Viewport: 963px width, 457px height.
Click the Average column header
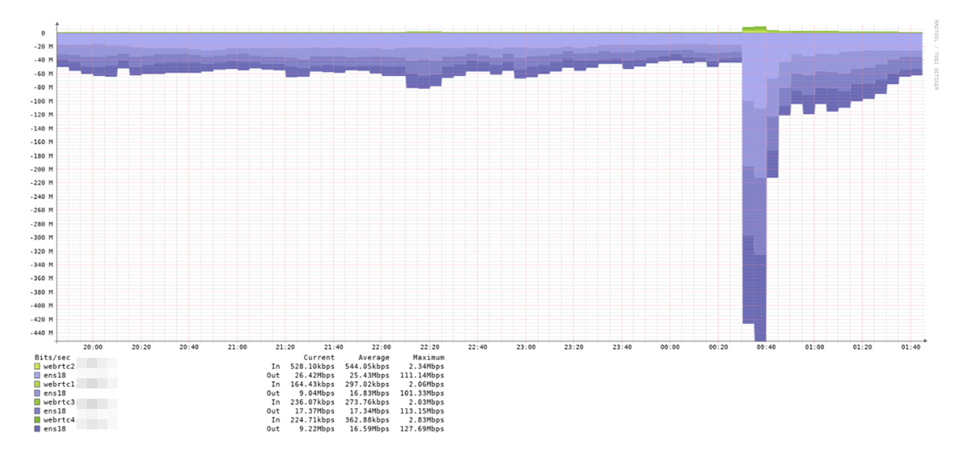(374, 357)
